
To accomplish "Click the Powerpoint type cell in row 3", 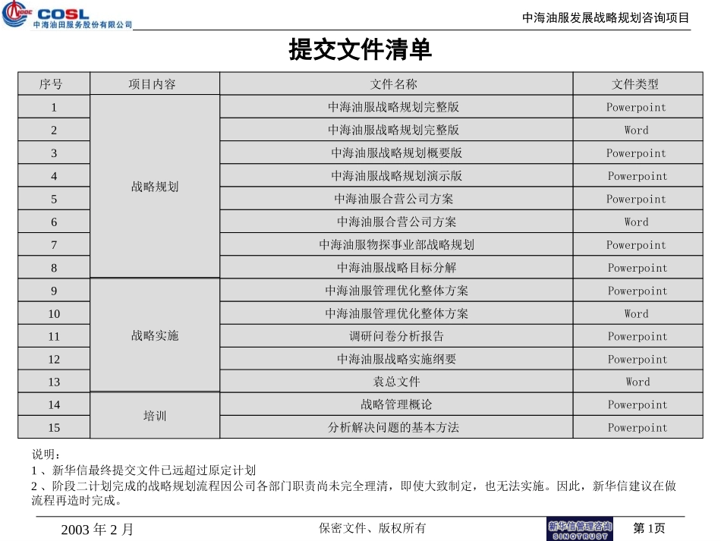I will pyautogui.click(x=638, y=153).
